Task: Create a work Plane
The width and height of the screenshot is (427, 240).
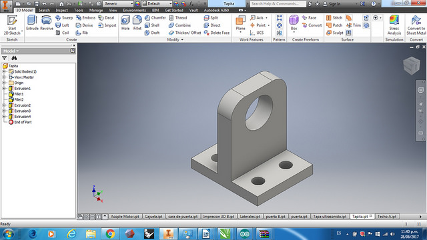Action: pos(240,23)
